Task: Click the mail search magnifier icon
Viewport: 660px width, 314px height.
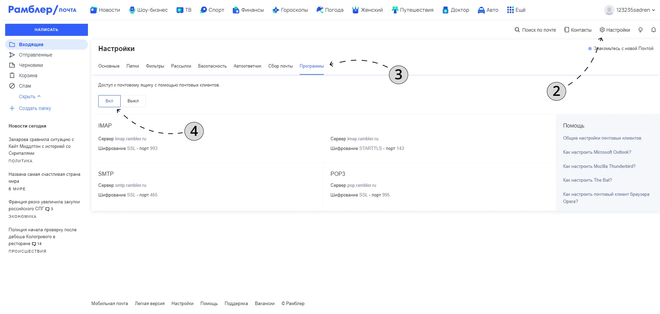Action: [x=517, y=30]
